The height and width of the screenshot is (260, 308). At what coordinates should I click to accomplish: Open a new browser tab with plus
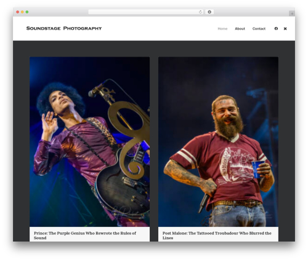pos(292,14)
